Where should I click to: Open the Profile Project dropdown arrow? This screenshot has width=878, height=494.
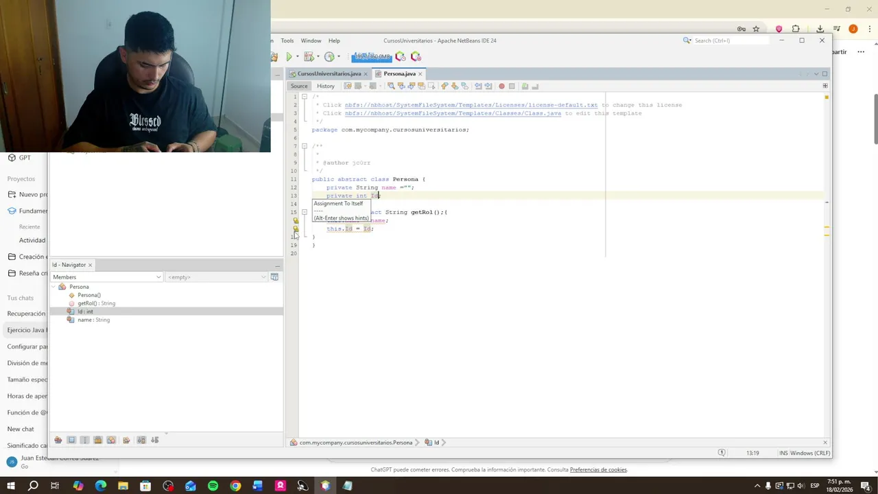(x=337, y=57)
